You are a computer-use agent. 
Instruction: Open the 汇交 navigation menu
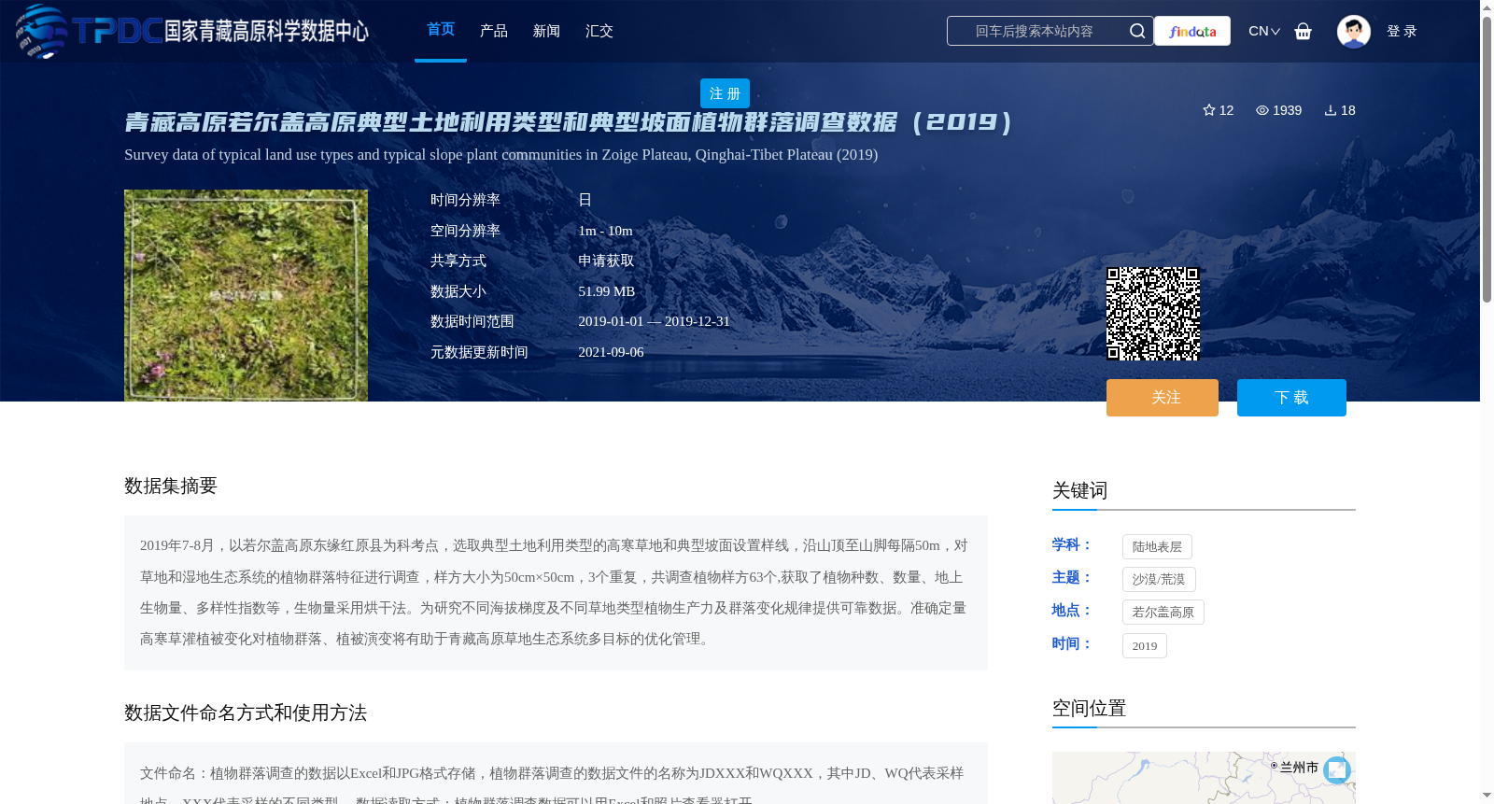pos(599,31)
